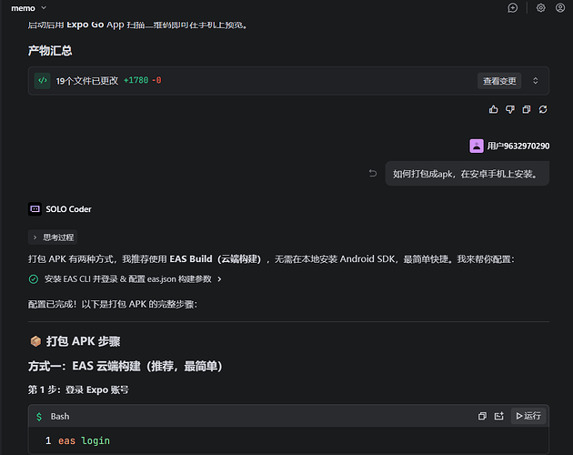Revert to the user message with the undo arrow
573x455 pixels.
click(372, 174)
